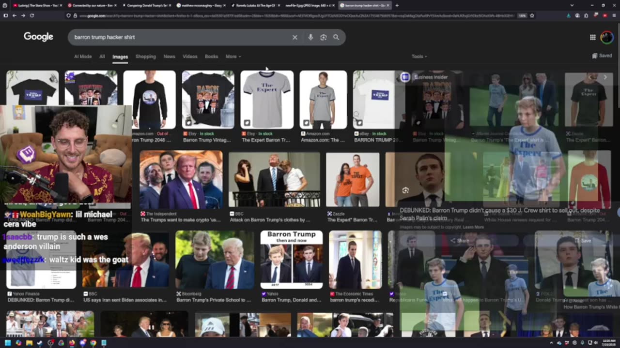Viewport: 620px width, 348px height.
Task: Reload the current page
Action: click(32, 15)
